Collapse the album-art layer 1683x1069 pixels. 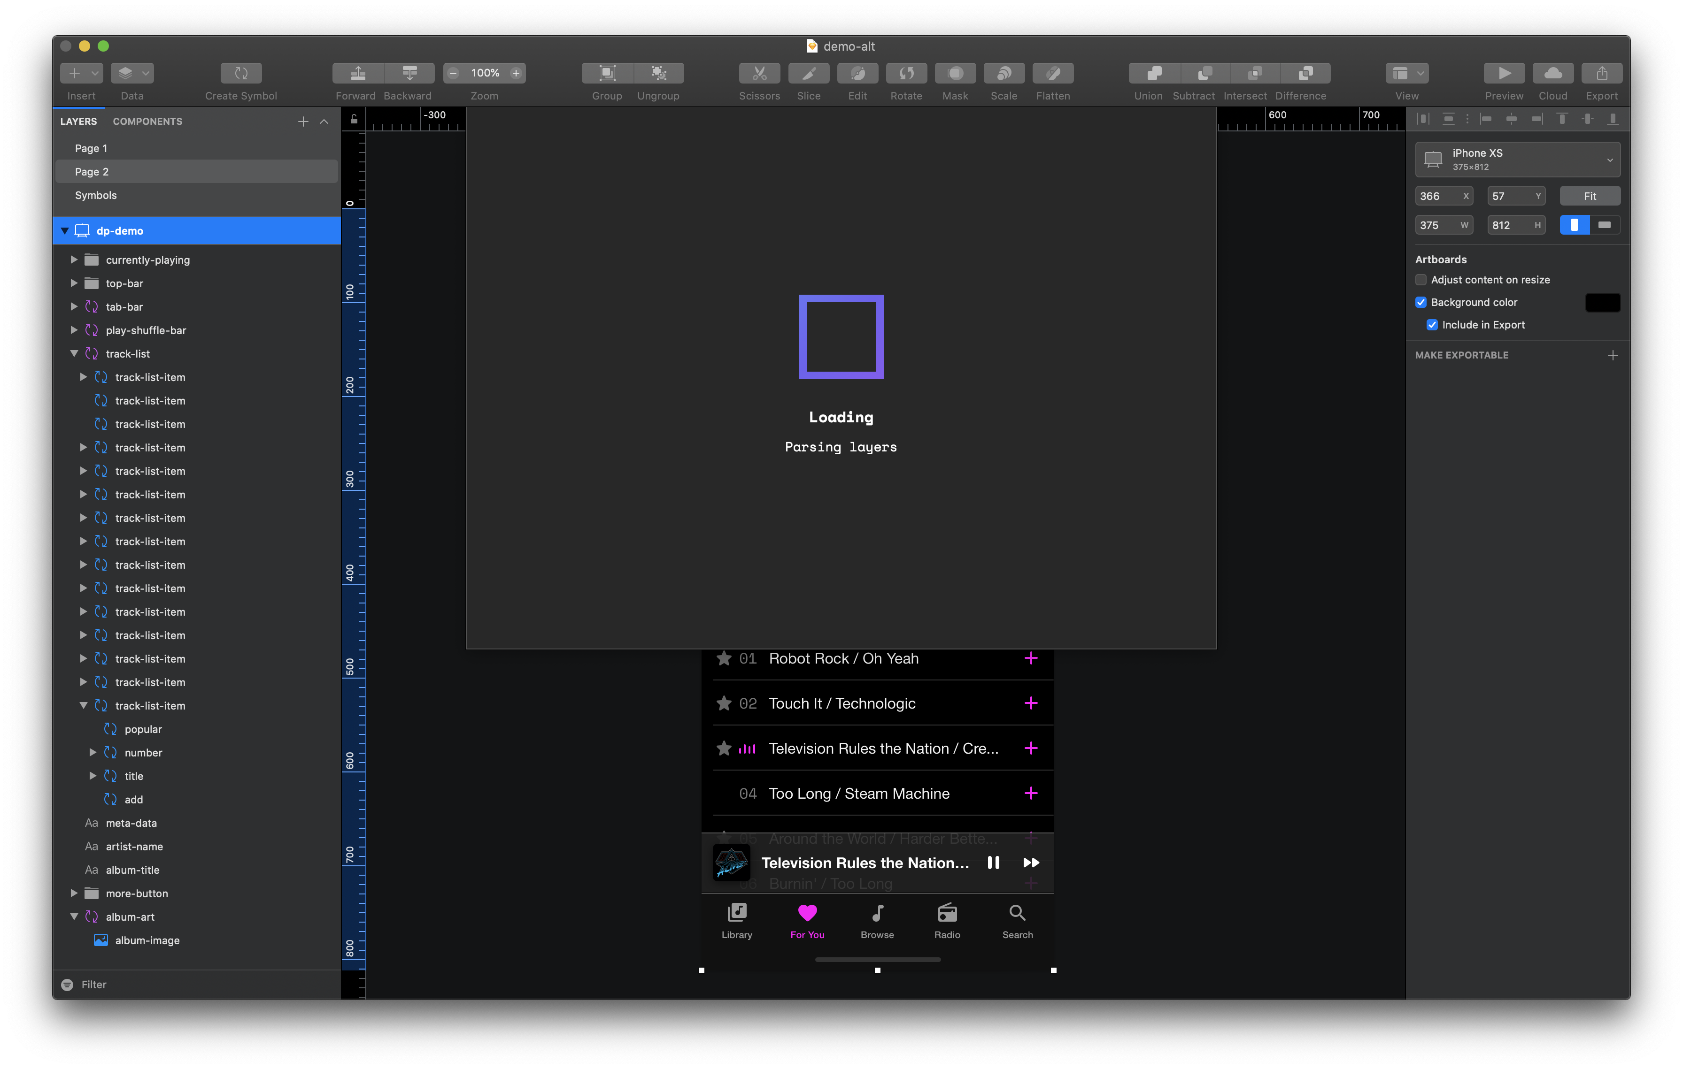point(74,917)
